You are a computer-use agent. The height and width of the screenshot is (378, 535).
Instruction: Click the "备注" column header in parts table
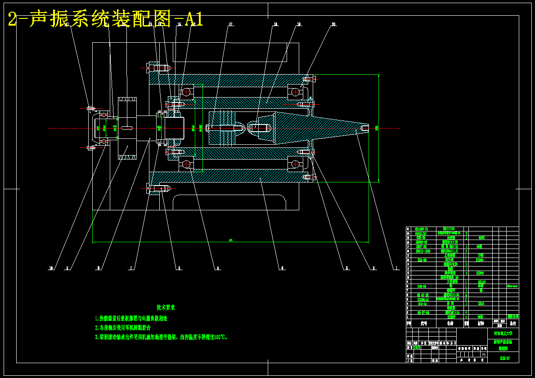click(x=513, y=323)
